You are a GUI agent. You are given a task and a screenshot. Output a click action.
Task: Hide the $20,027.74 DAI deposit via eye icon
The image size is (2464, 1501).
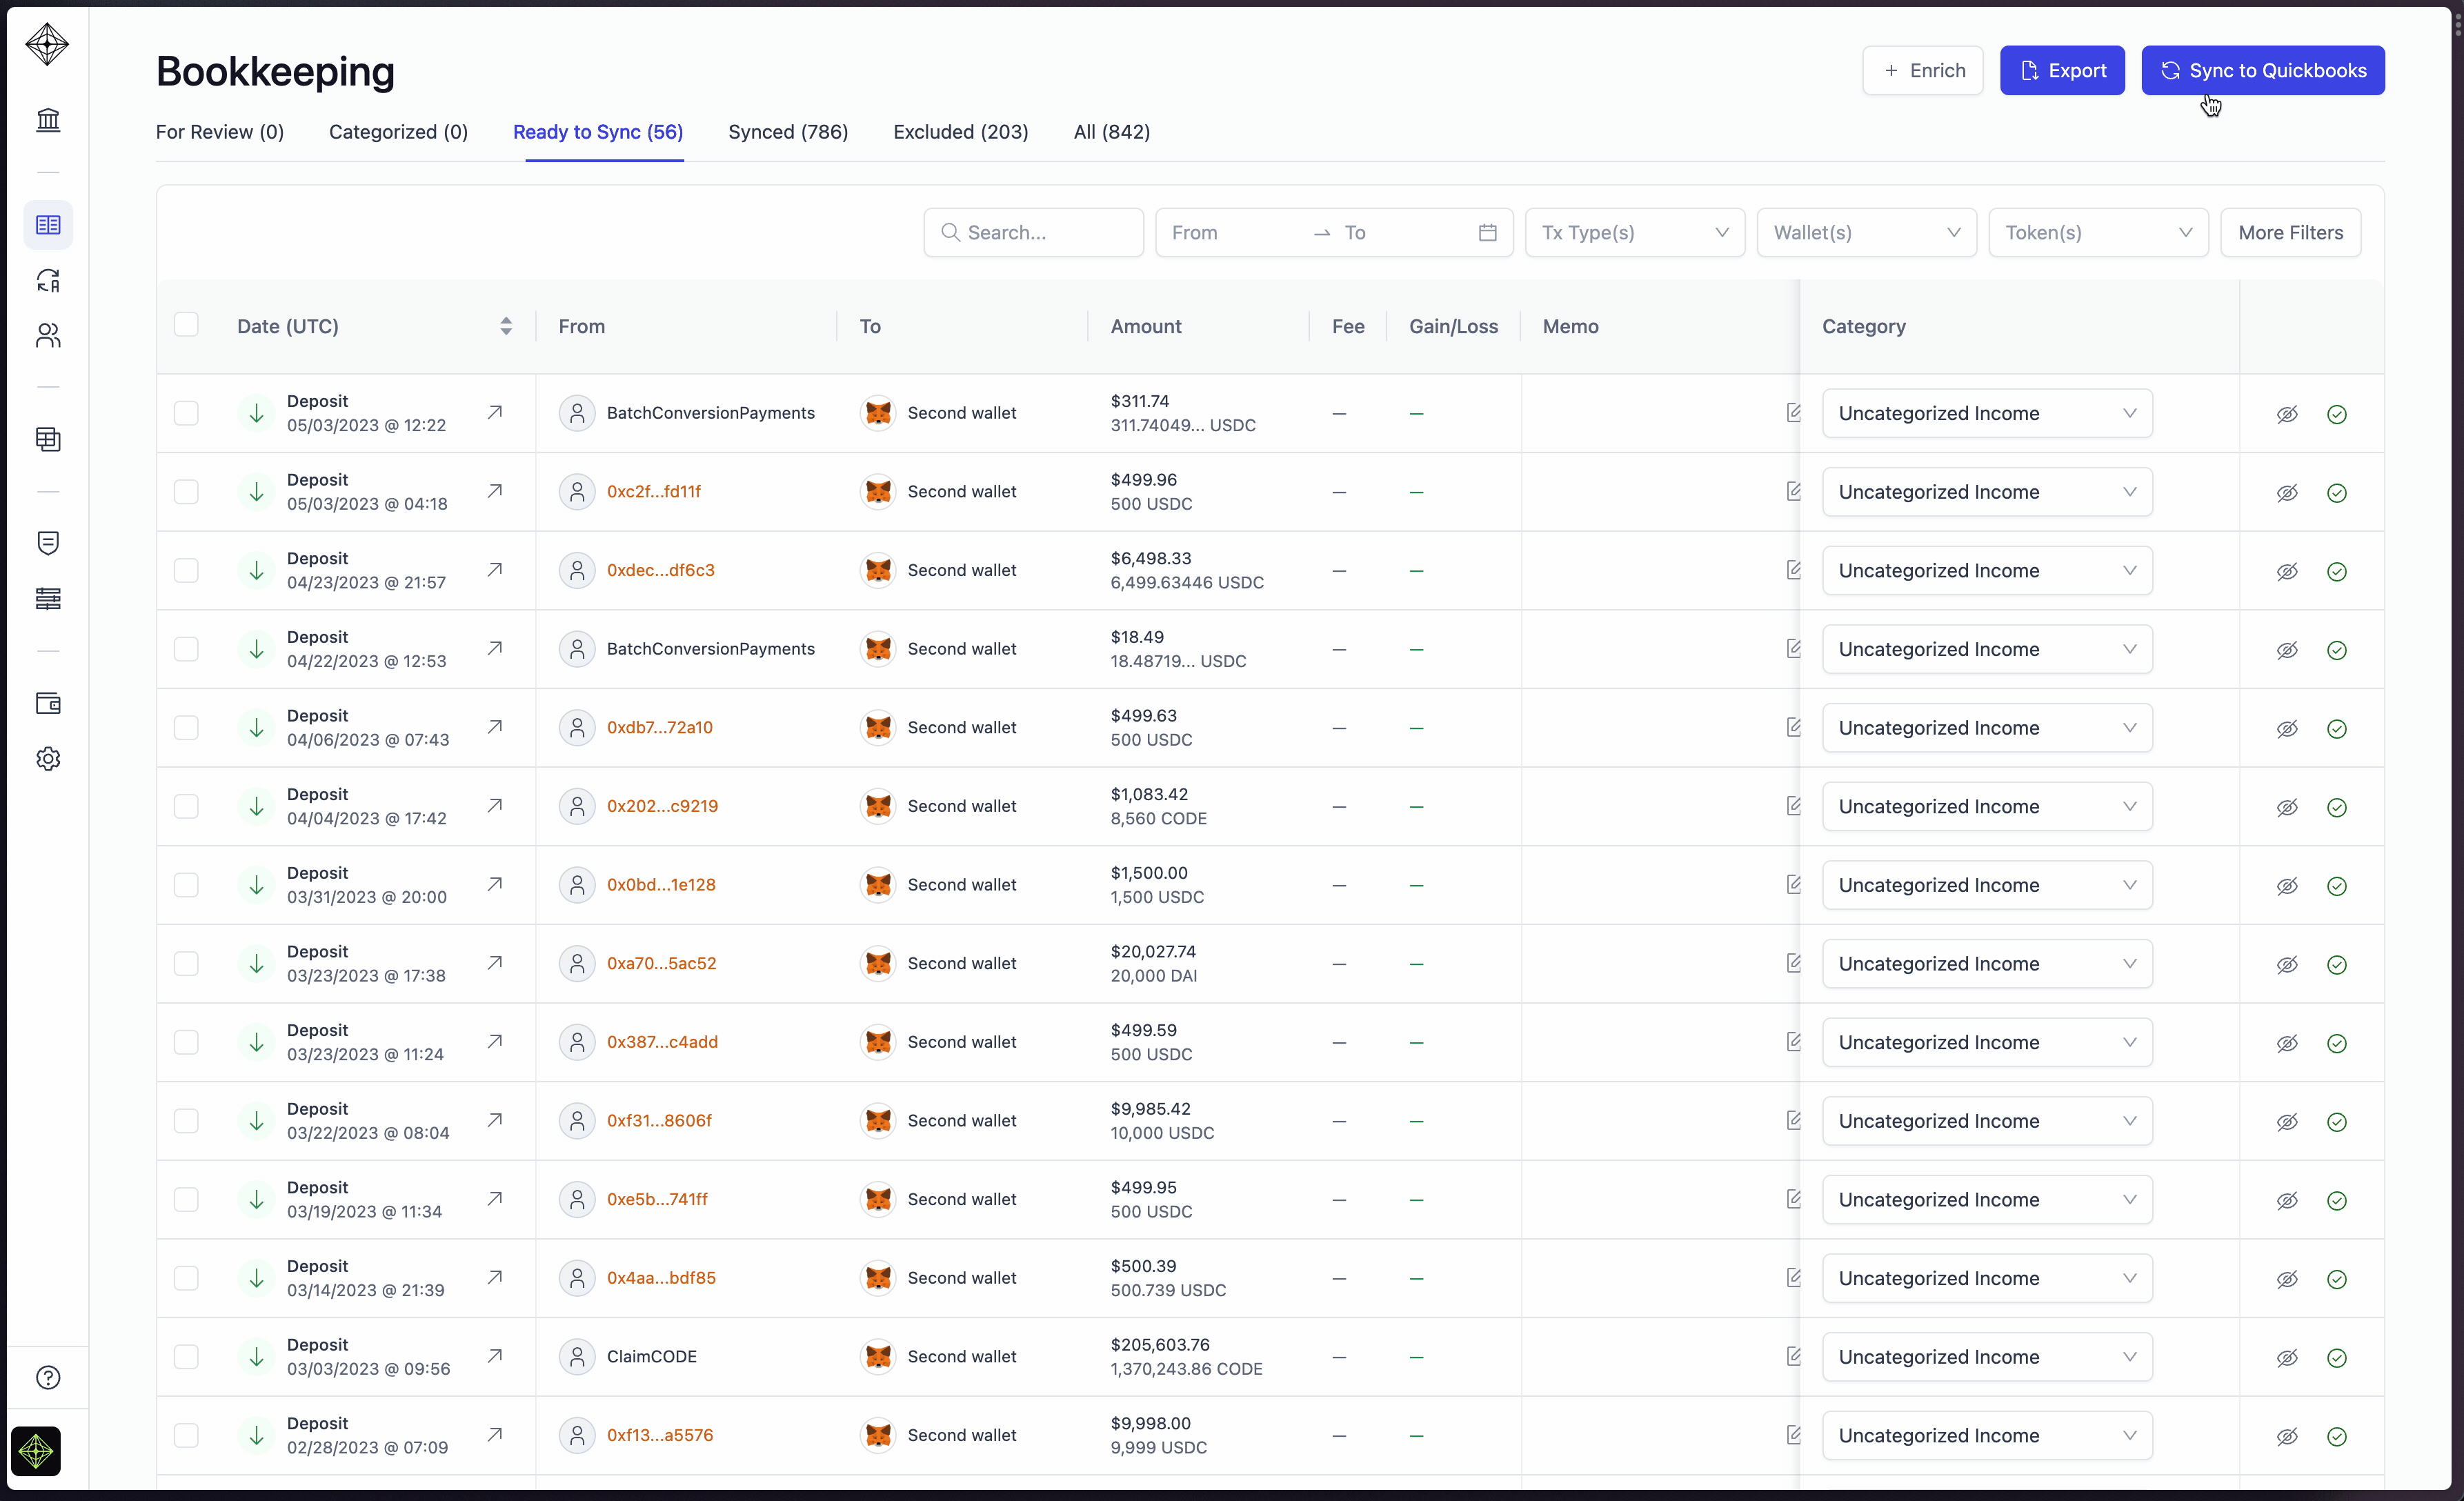pos(2287,965)
